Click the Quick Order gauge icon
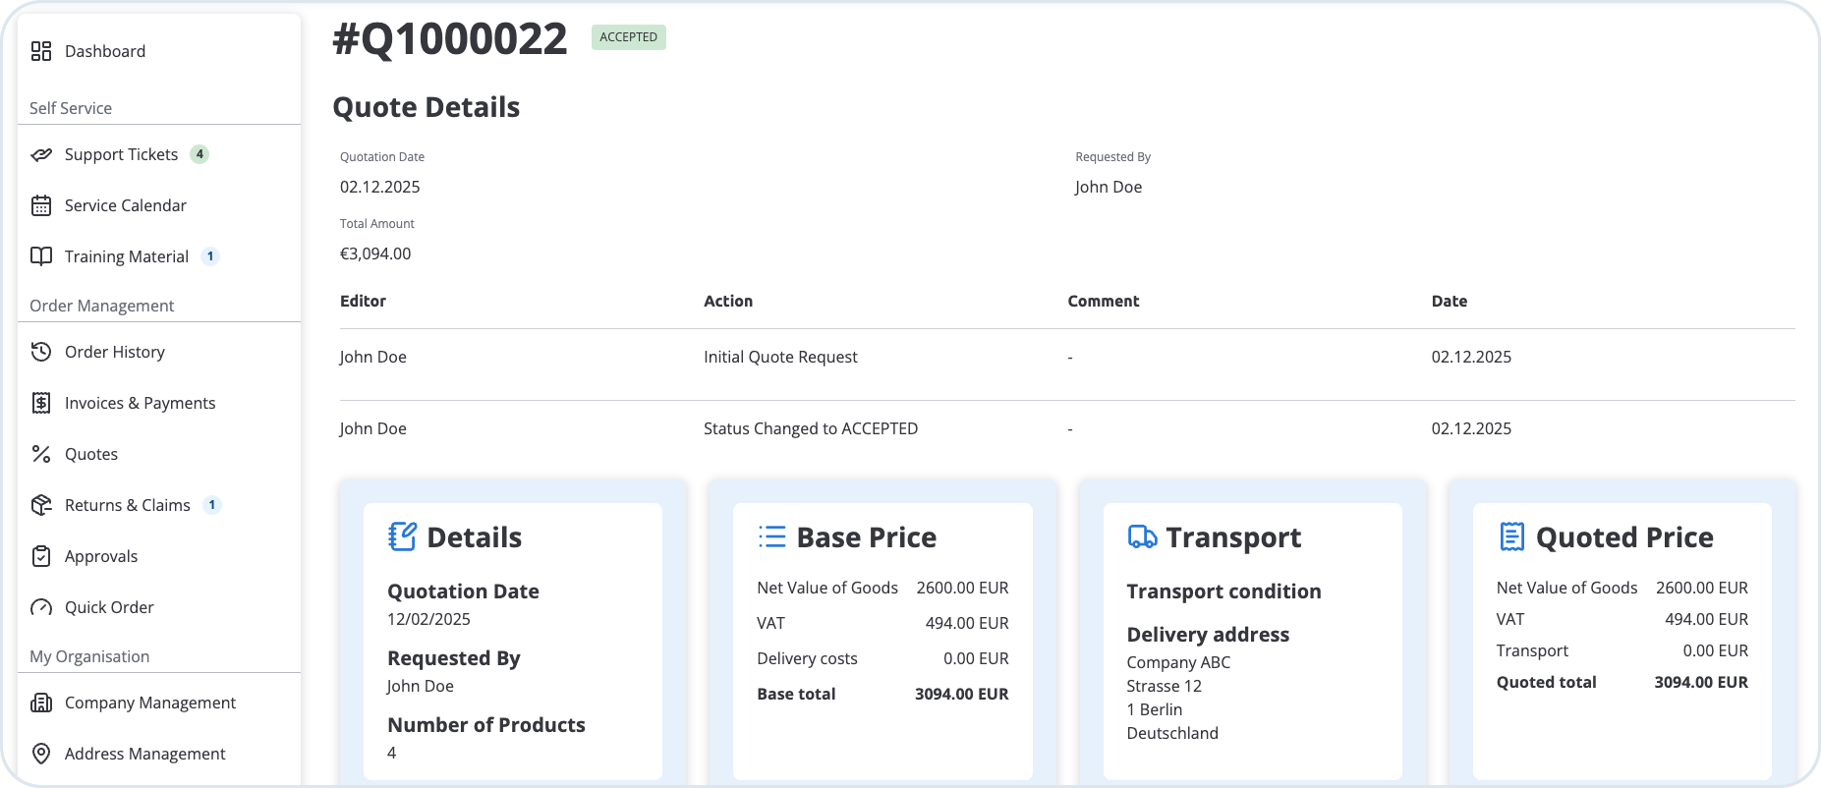This screenshot has width=1821, height=788. [41, 607]
